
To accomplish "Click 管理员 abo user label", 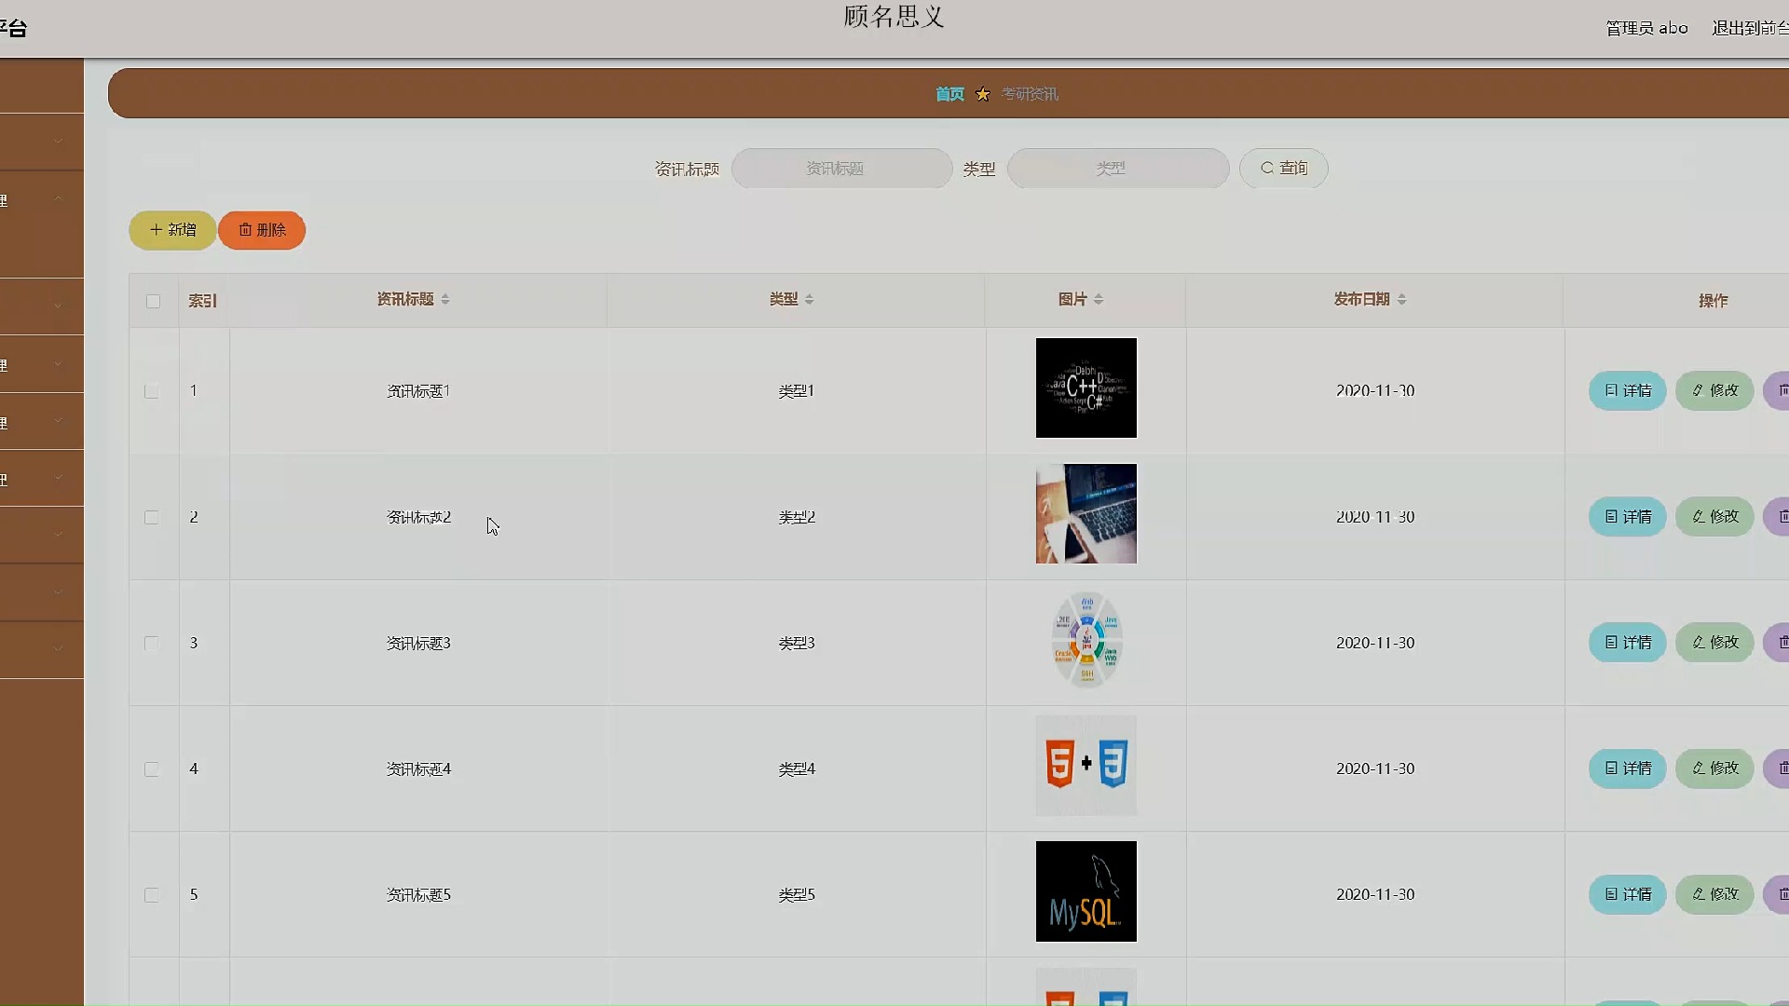I will coord(1646,28).
